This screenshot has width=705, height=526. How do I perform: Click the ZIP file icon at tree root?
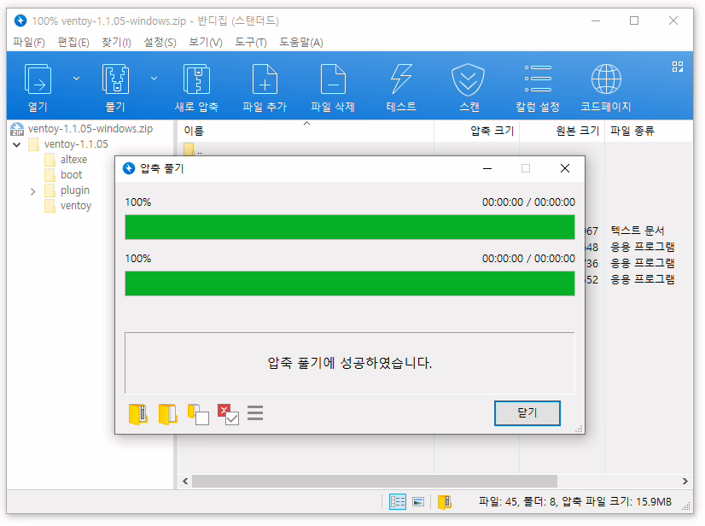(x=17, y=129)
